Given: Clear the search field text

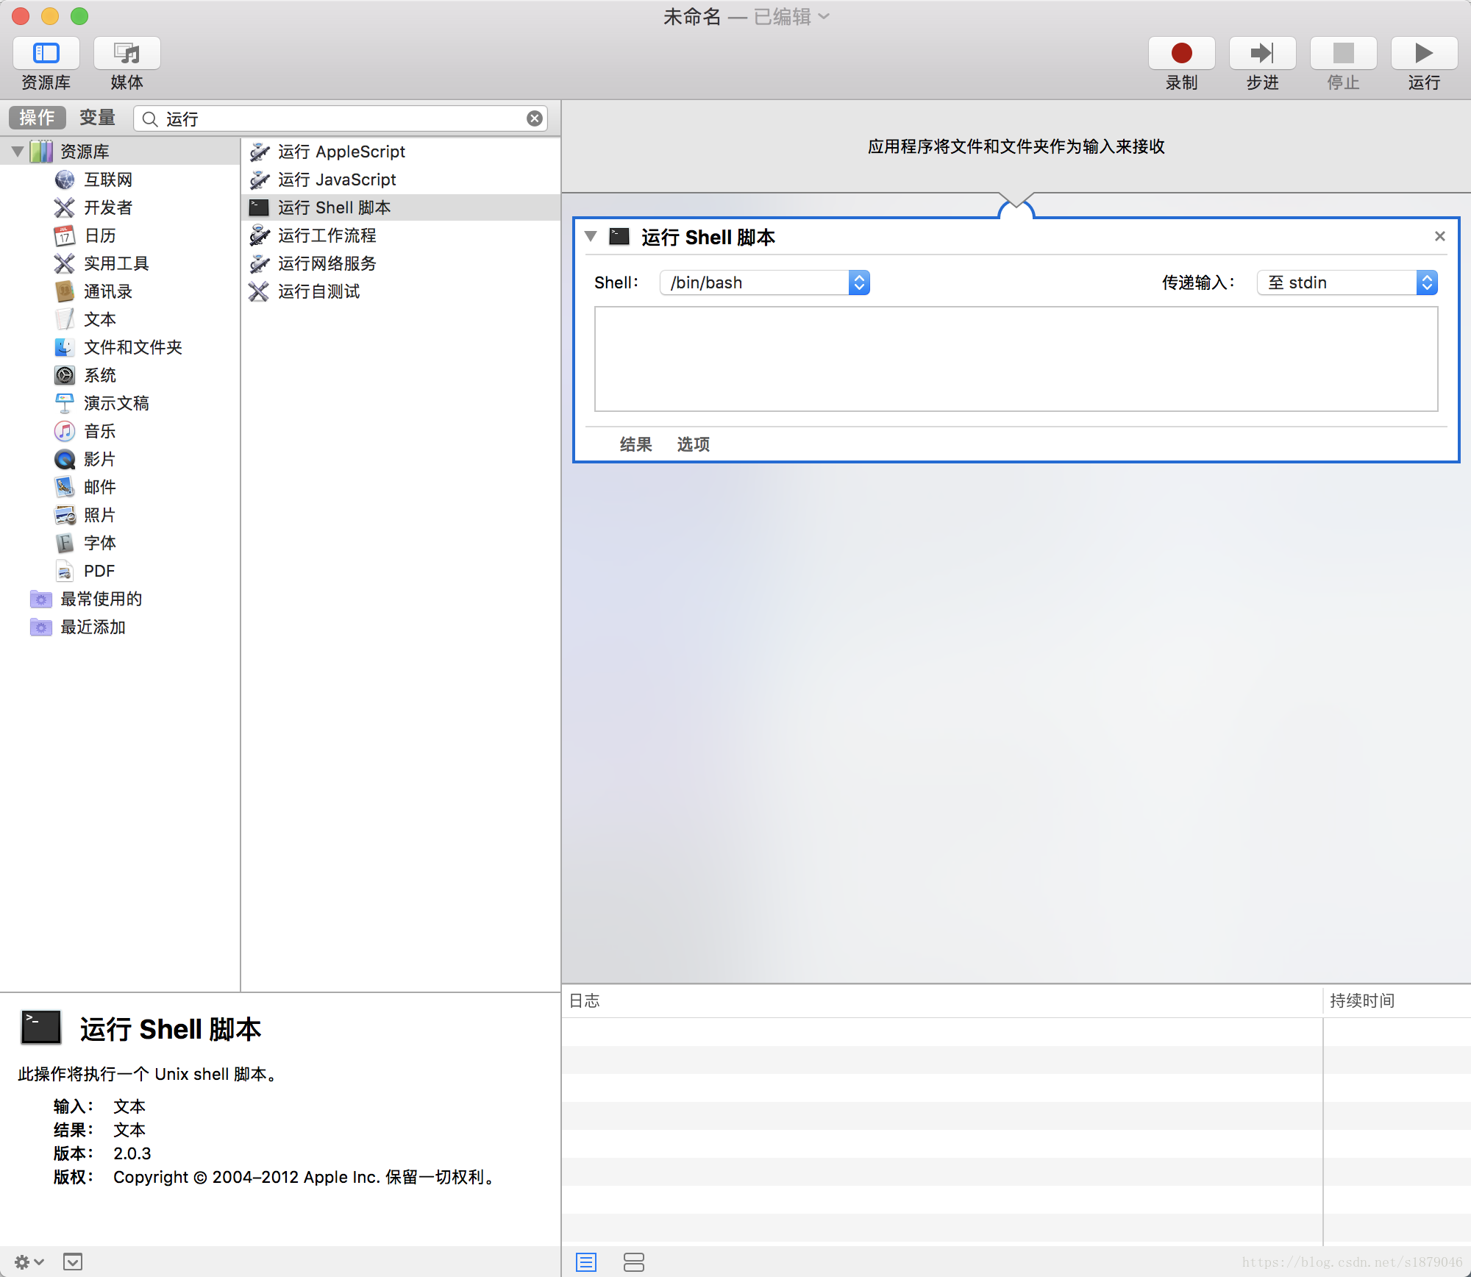Looking at the screenshot, I should pyautogui.click(x=535, y=118).
